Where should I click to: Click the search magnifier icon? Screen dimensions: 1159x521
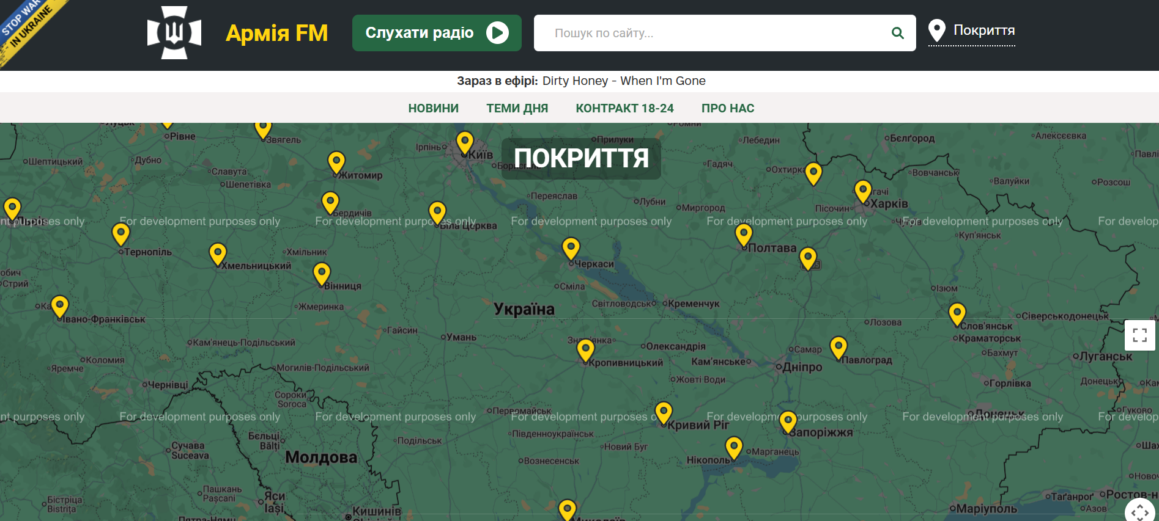pyautogui.click(x=897, y=33)
